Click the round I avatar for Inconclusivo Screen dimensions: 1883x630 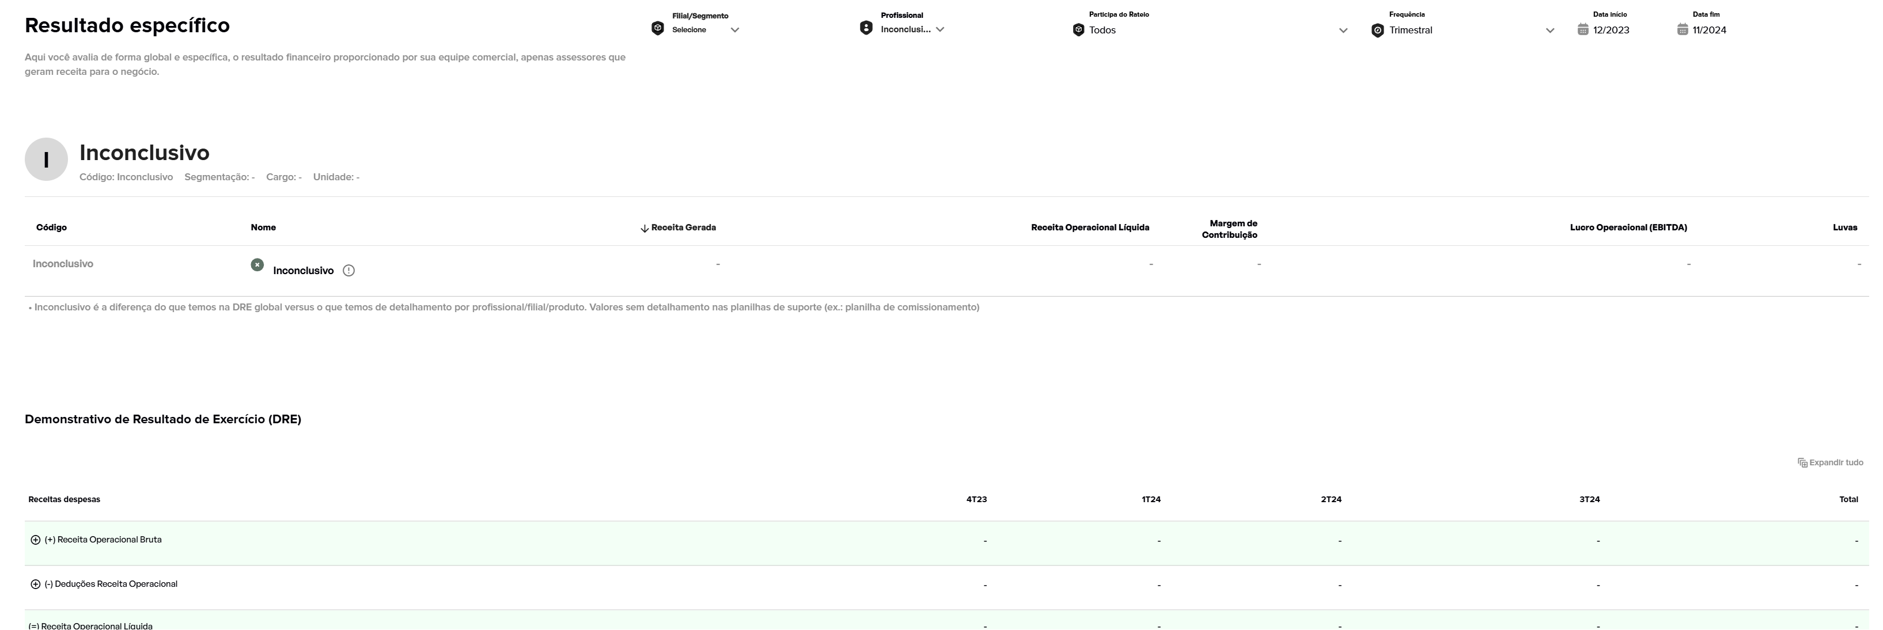46,160
